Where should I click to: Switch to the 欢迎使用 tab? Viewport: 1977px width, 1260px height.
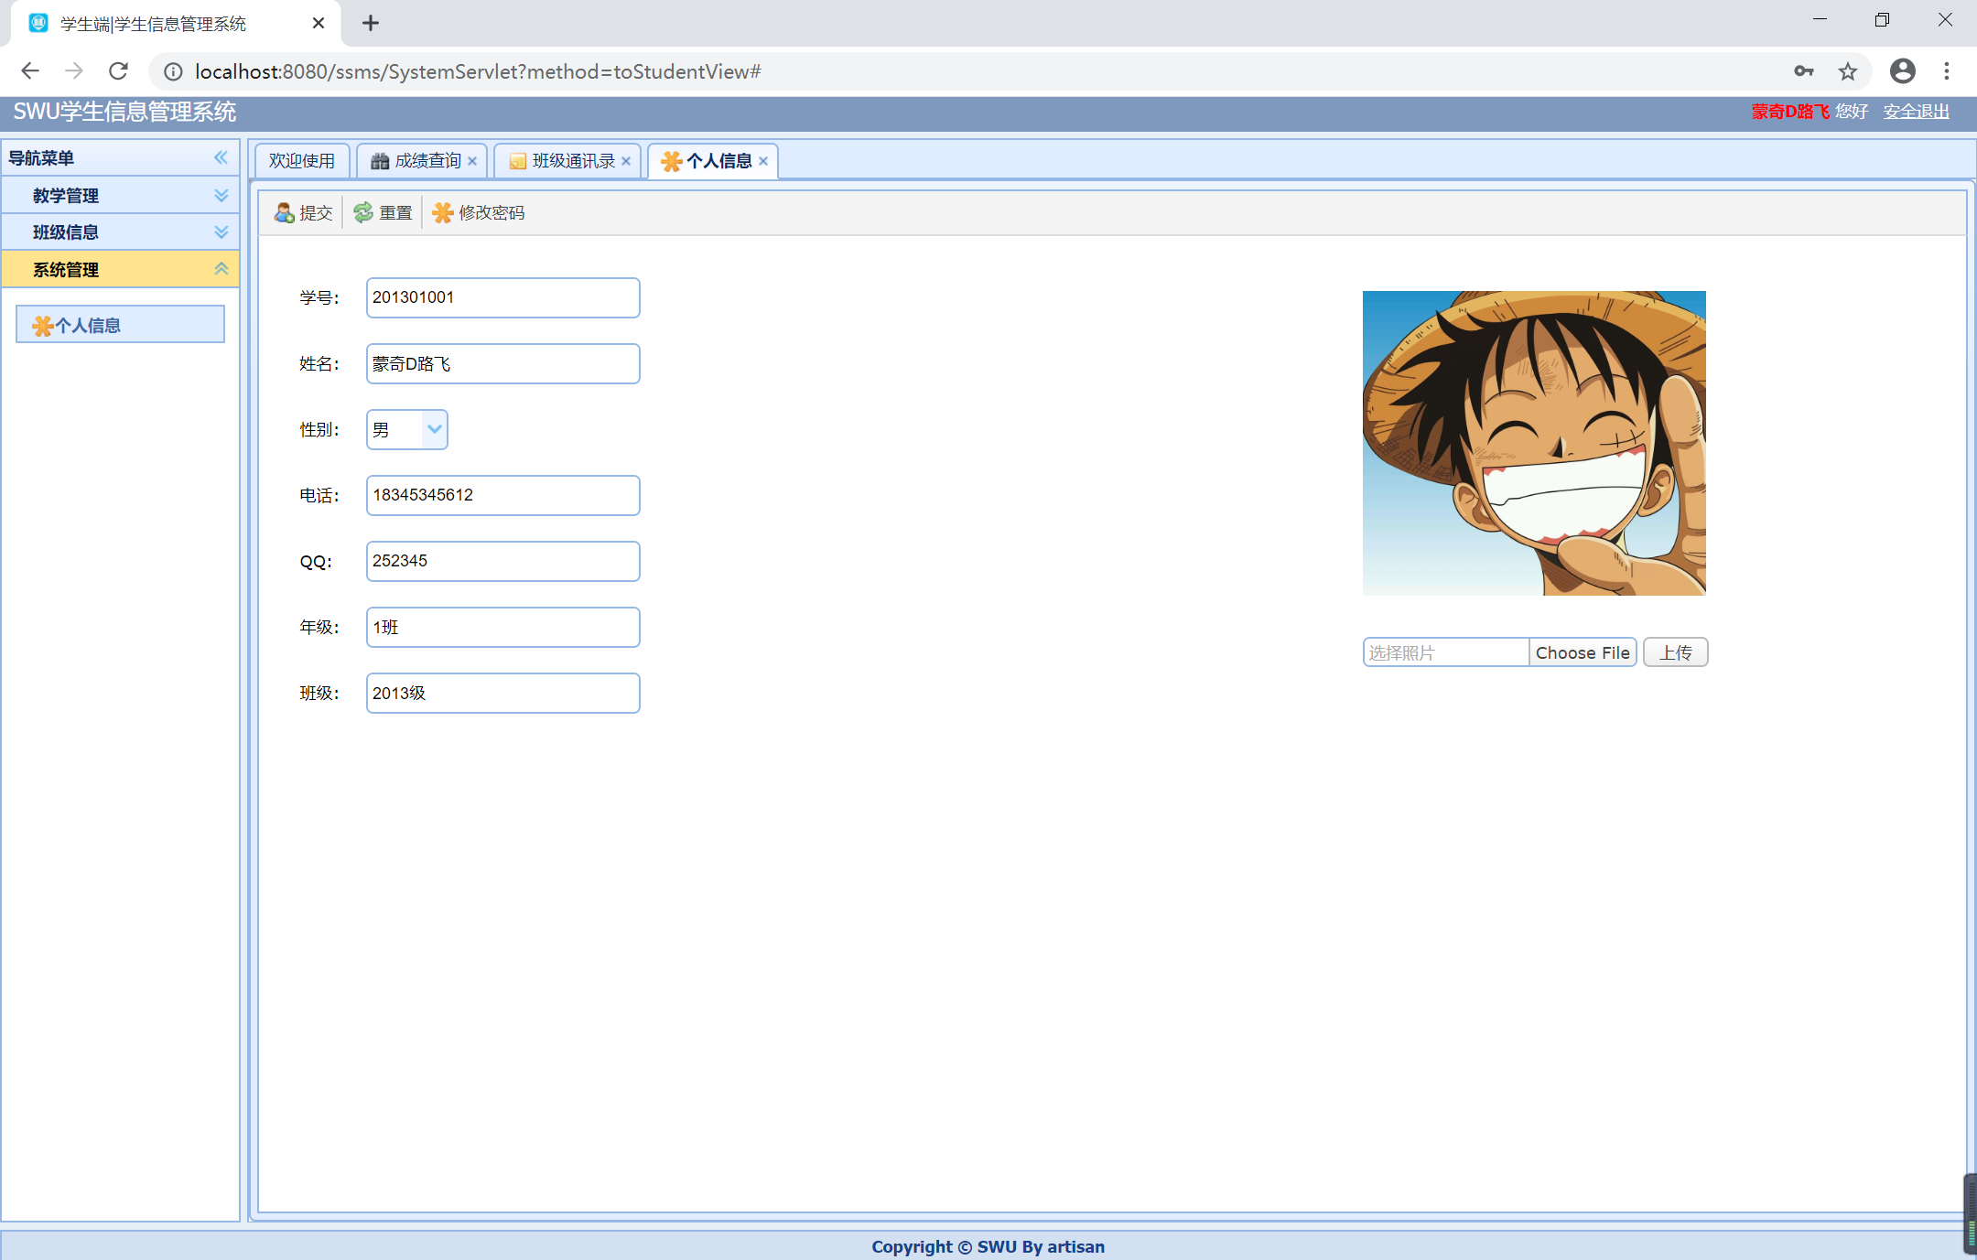(302, 161)
